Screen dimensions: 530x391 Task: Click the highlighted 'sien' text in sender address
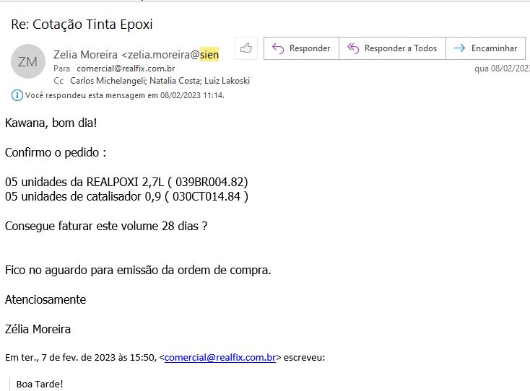(x=209, y=54)
